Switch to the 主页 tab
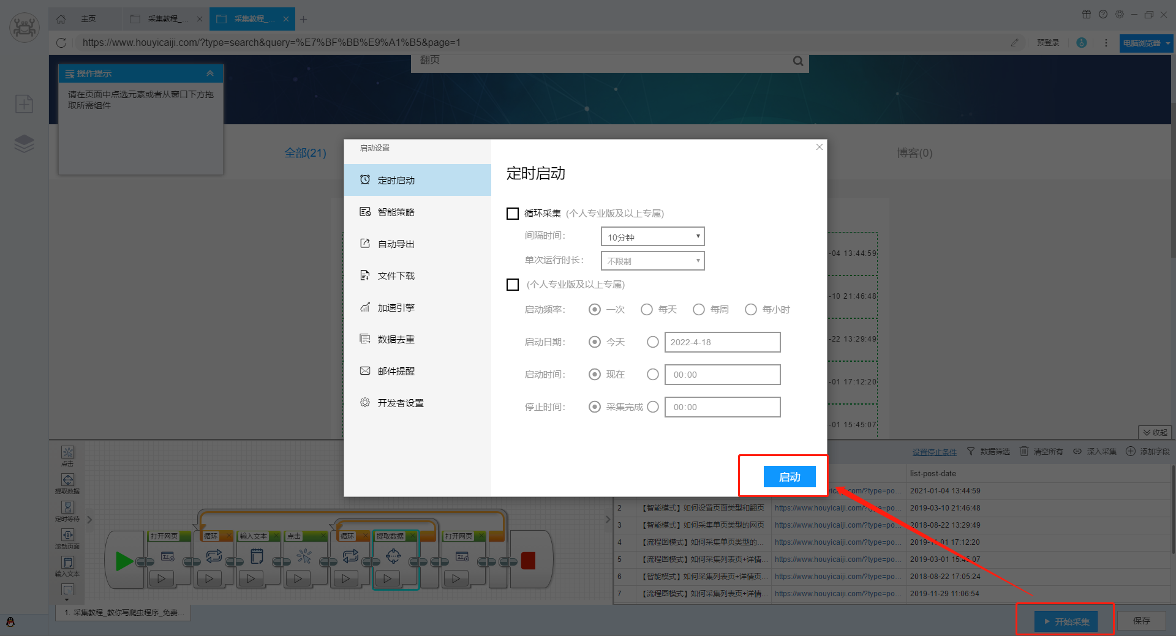Screen dimensions: 1176x636 pyautogui.click(x=85, y=19)
